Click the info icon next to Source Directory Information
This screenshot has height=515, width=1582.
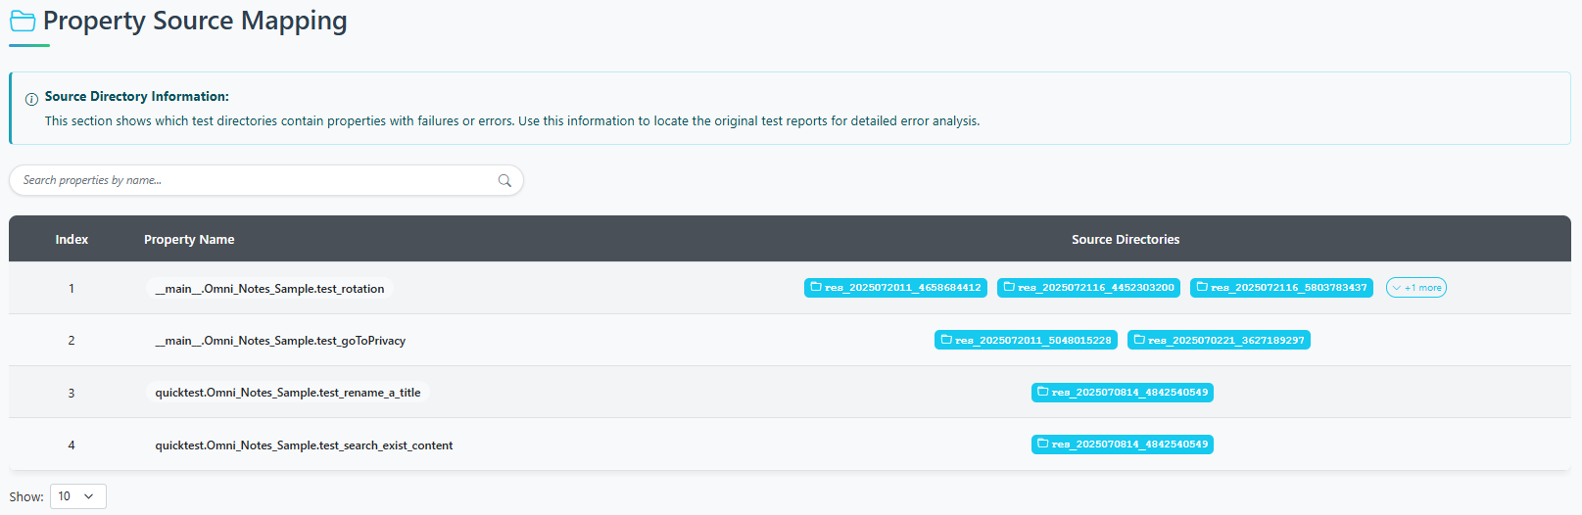click(x=31, y=98)
